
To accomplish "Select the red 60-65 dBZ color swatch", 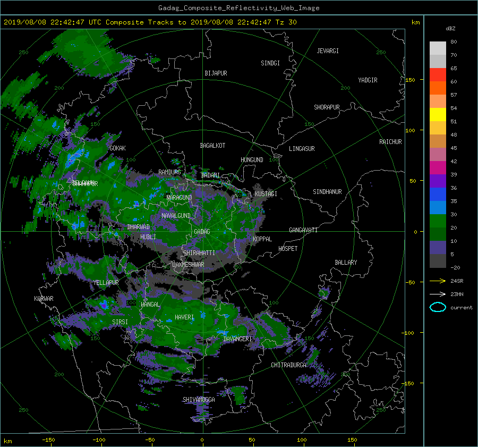I will tap(438, 75).
